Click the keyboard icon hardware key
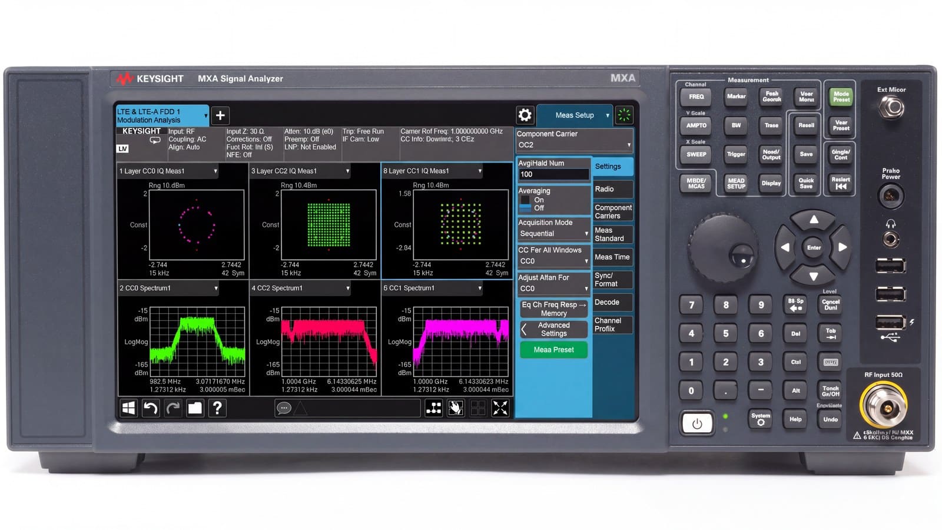 pos(830,362)
